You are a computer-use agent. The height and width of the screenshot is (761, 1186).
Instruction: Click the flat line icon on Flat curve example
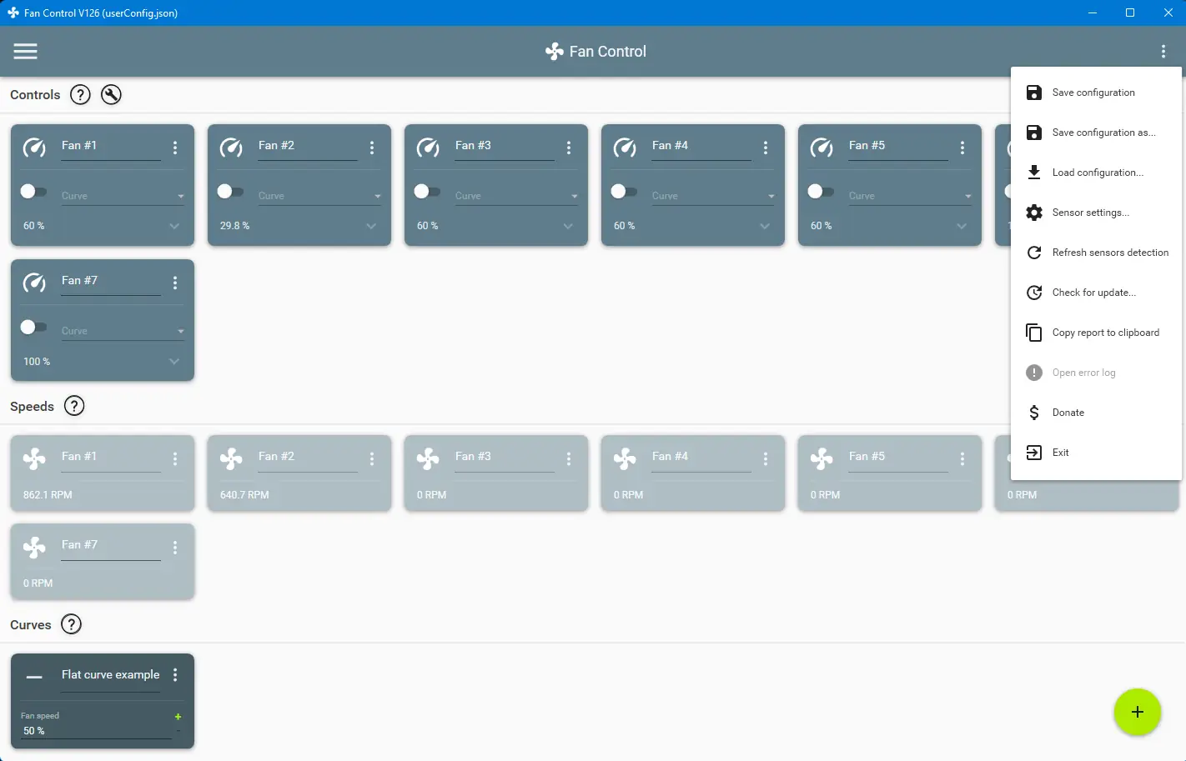pos(34,677)
